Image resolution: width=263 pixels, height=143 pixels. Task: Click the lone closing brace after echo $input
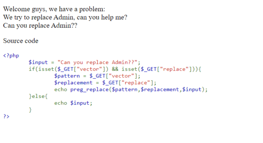point(30,110)
